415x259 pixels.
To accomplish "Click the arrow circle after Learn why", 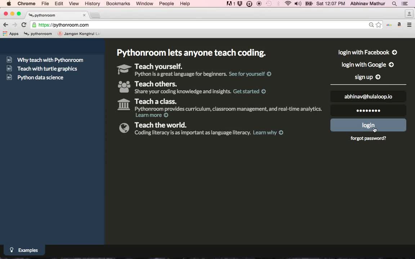I will (281, 132).
